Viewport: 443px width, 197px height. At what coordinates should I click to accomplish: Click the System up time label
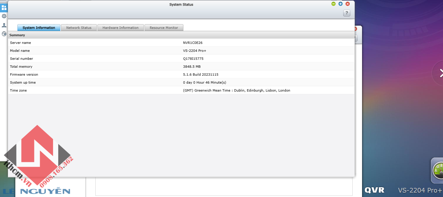tap(23, 82)
